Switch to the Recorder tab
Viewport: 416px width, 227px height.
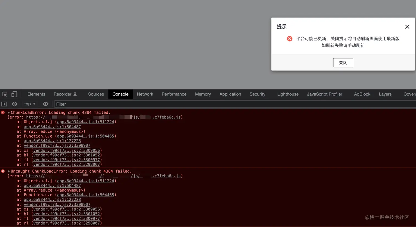pyautogui.click(x=65, y=94)
